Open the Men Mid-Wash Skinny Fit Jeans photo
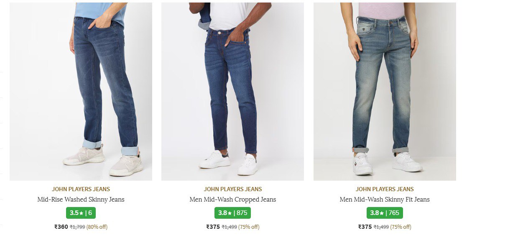The image size is (523, 243). pyautogui.click(x=385, y=91)
